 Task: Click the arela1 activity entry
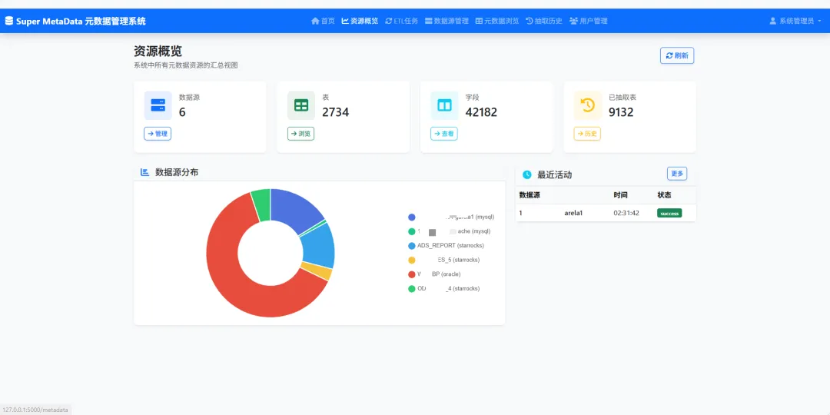573,214
